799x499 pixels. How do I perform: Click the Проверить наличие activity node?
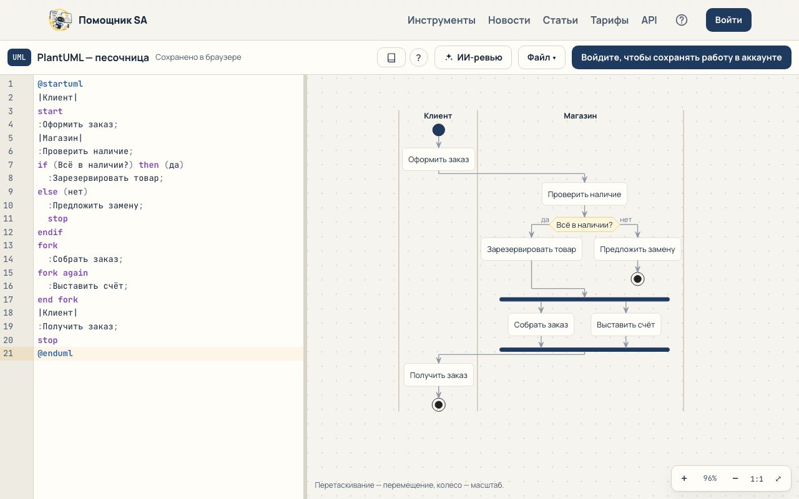click(584, 195)
